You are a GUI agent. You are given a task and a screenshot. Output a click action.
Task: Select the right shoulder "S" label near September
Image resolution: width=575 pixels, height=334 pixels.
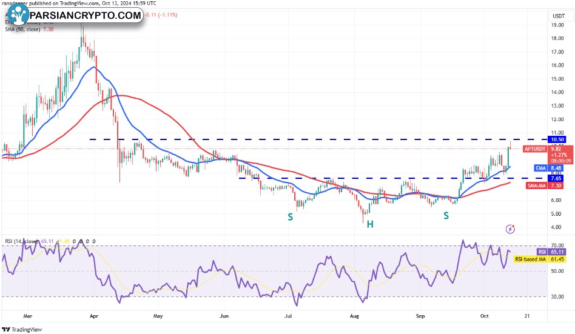click(x=446, y=216)
